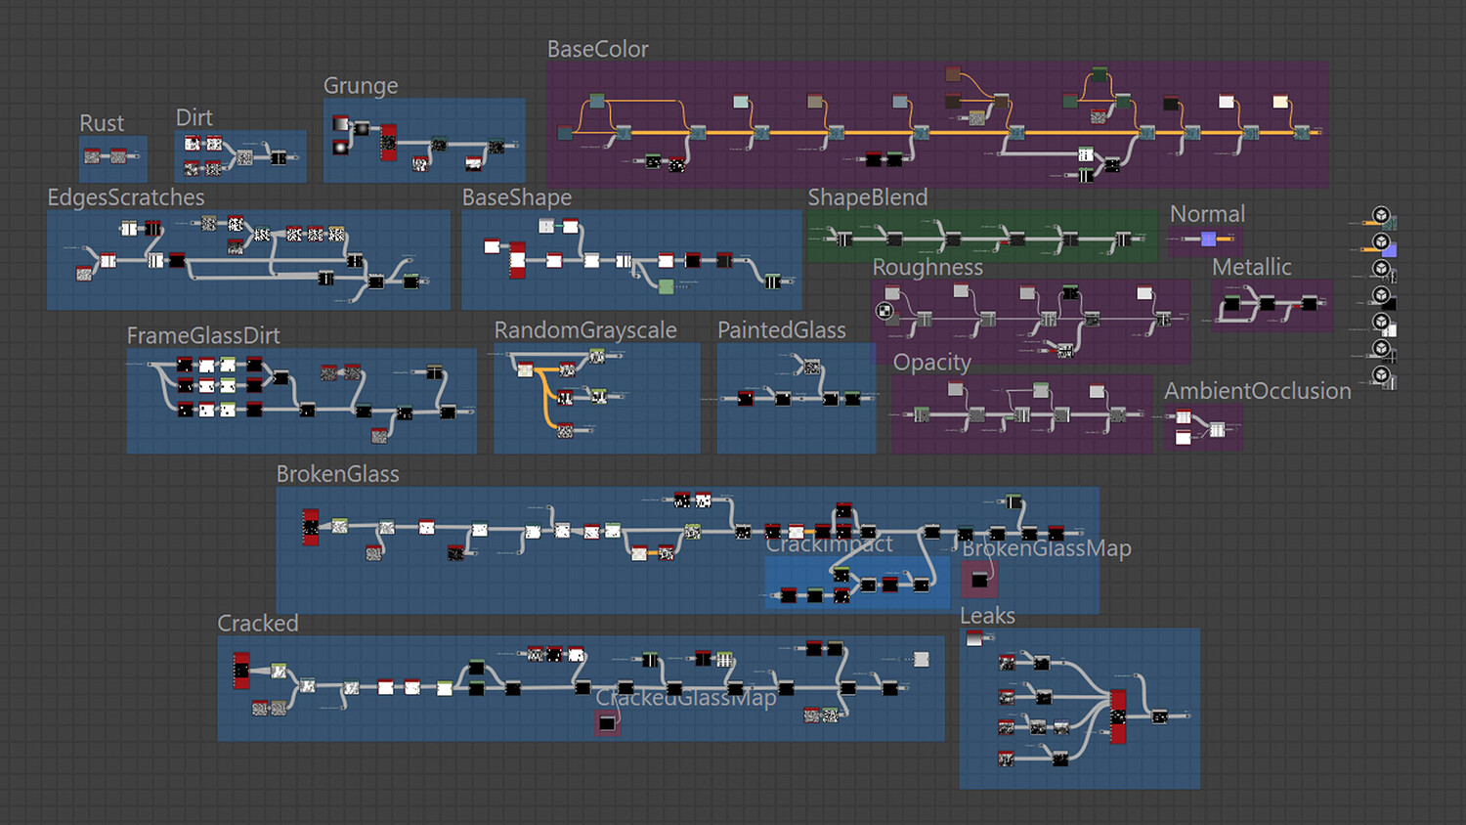
Task: Select the tall red node starting the Cracked frame
Action: [241, 672]
